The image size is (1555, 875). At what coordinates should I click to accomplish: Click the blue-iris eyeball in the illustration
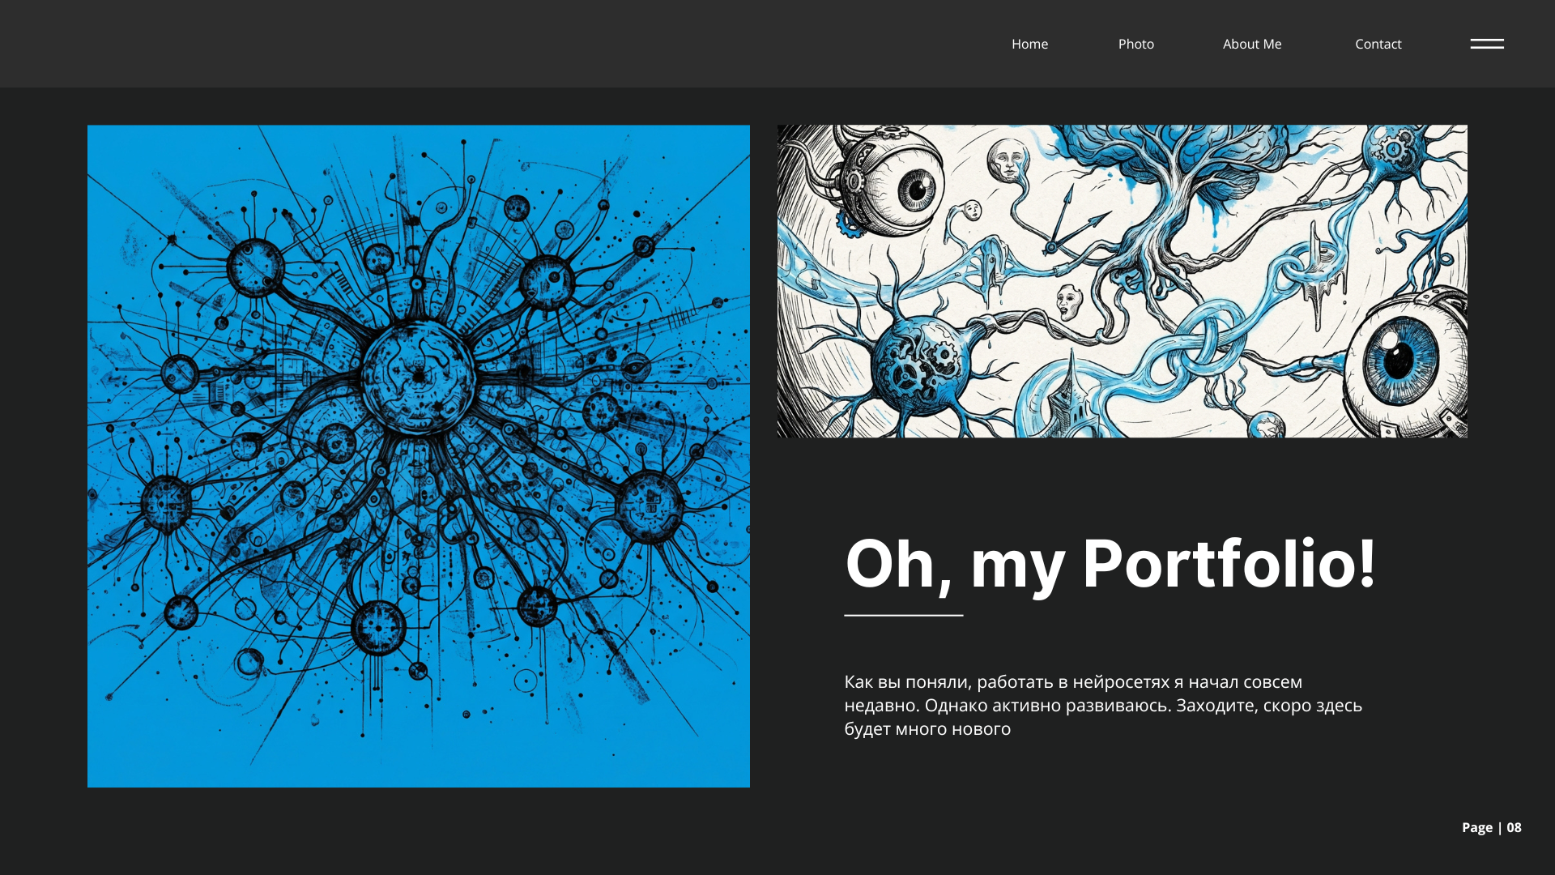1399,359
